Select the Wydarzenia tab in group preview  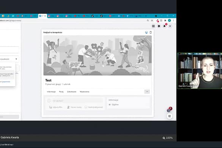[x=85, y=92]
